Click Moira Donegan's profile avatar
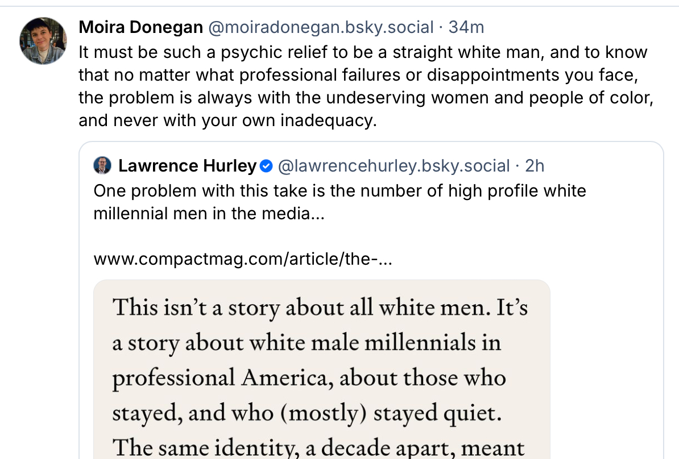This screenshot has height=459, width=679. click(x=44, y=40)
